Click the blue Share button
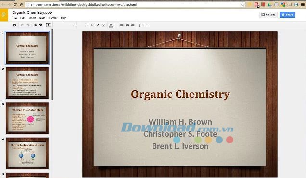 287,15
